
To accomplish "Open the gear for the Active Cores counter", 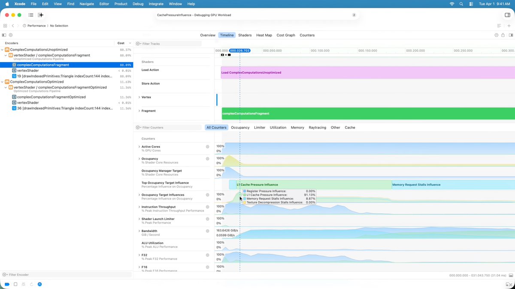I will (207, 146).
